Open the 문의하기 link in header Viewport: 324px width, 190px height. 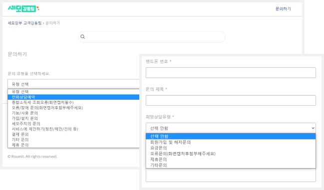(x=283, y=9)
